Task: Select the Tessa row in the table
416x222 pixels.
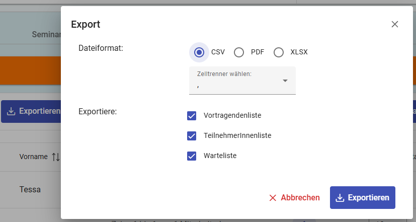Action: click(30, 190)
